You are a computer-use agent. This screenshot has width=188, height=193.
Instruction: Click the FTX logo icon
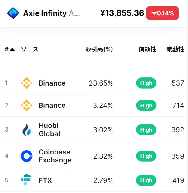click(26, 180)
